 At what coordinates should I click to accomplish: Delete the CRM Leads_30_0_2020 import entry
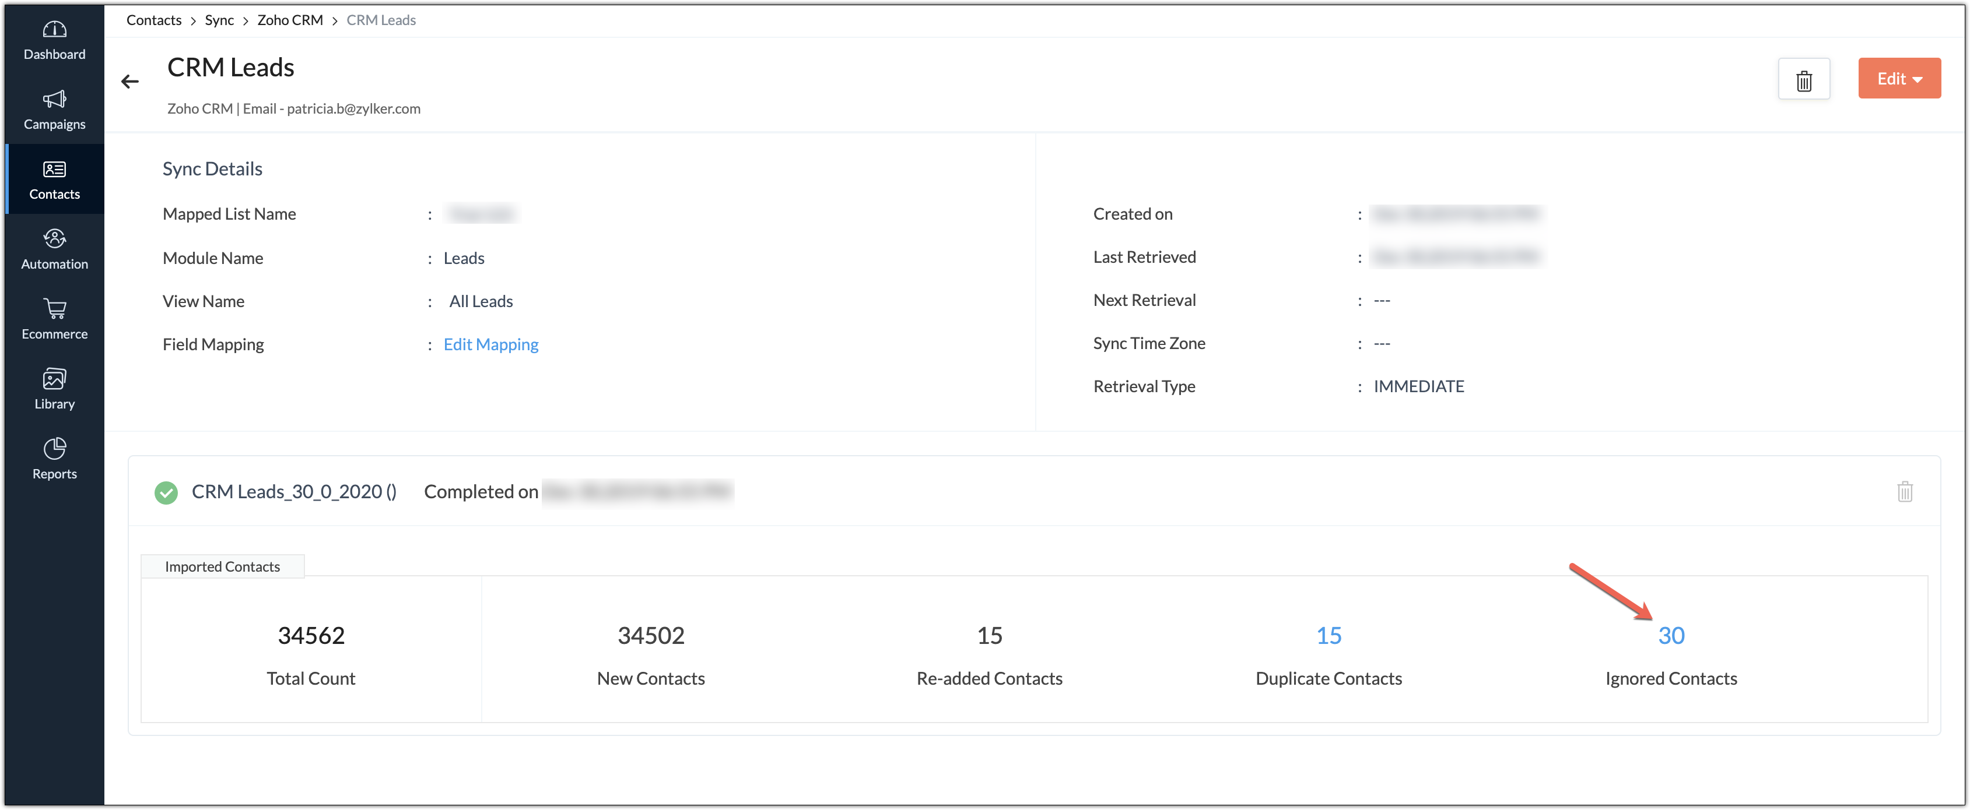click(x=1904, y=491)
